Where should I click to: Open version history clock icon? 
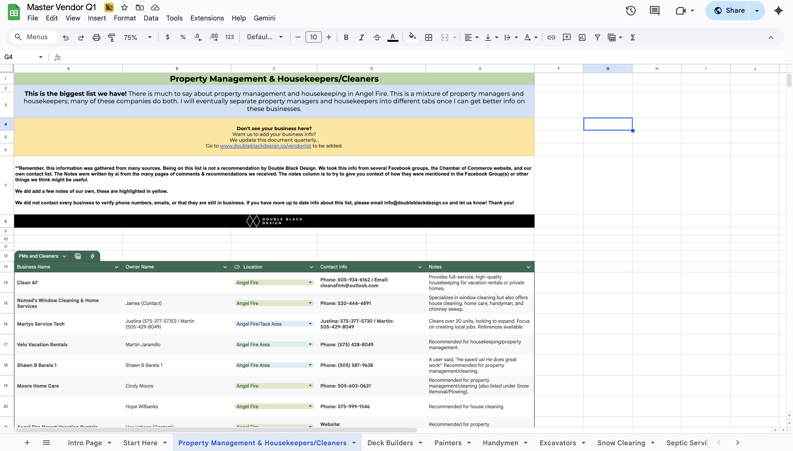630,10
